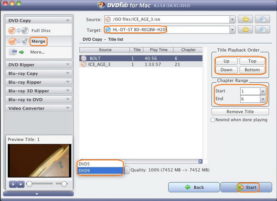Click Target disc image icon button
277x201 pixels.
pyautogui.click(x=263, y=30)
